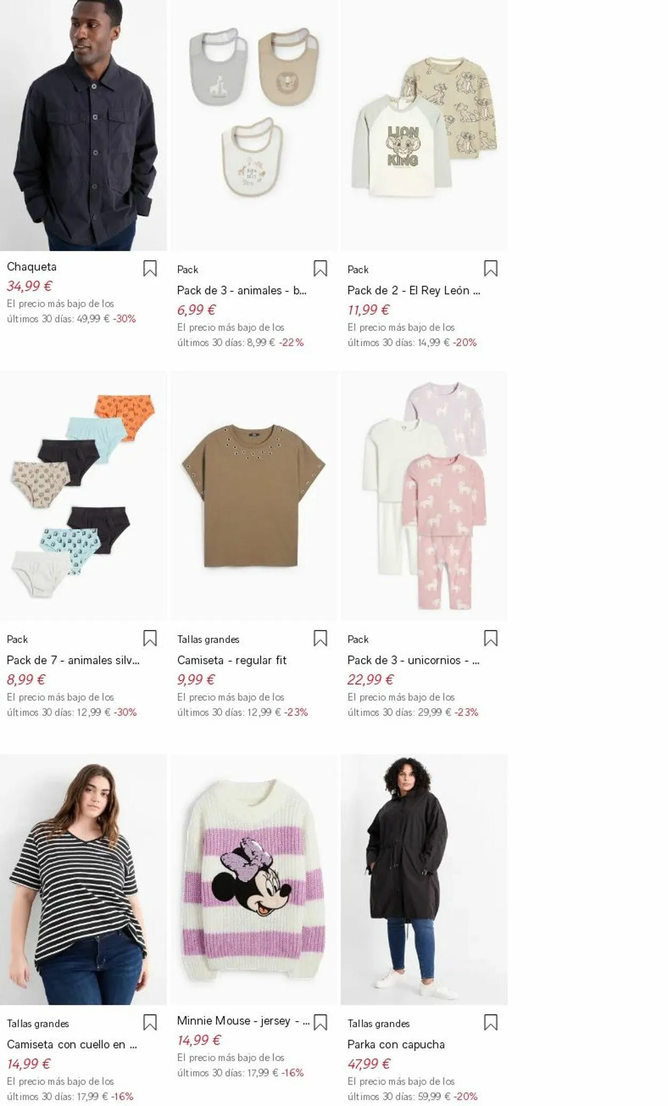Open the Lion King shirts image
Screen dimensions: 668x1106
click(424, 125)
